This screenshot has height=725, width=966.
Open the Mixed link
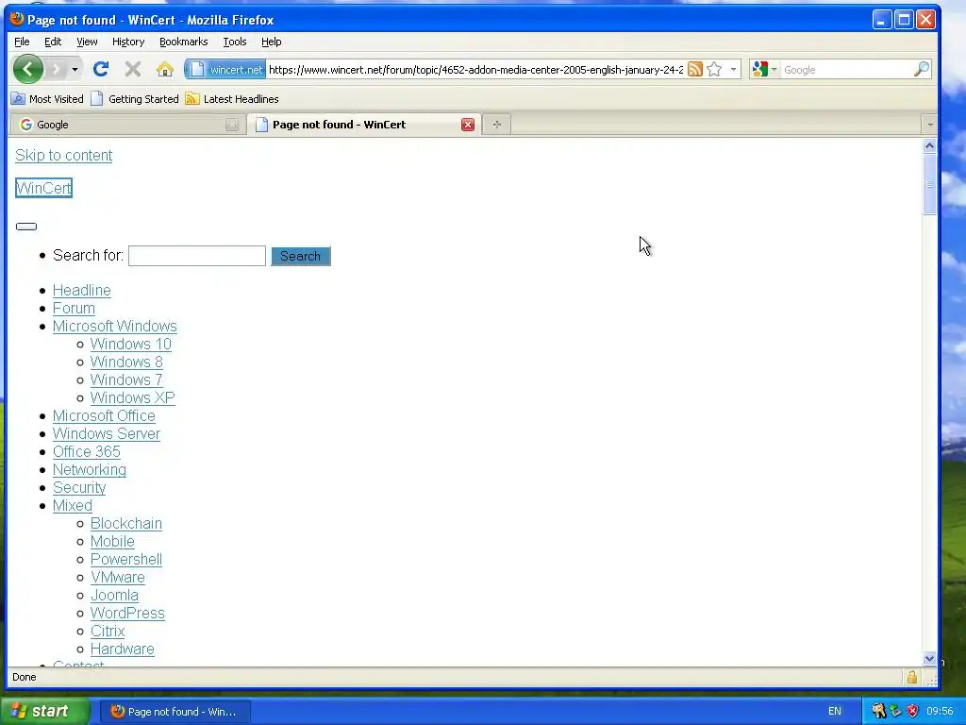73,506
